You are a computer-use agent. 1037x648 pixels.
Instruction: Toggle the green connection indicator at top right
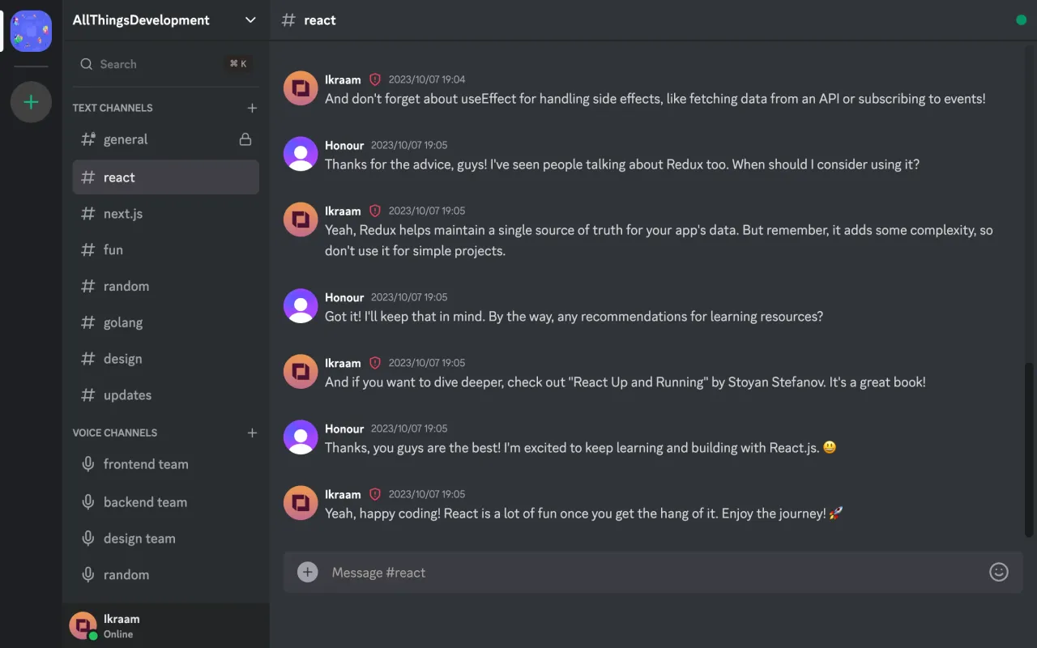coord(1021,19)
